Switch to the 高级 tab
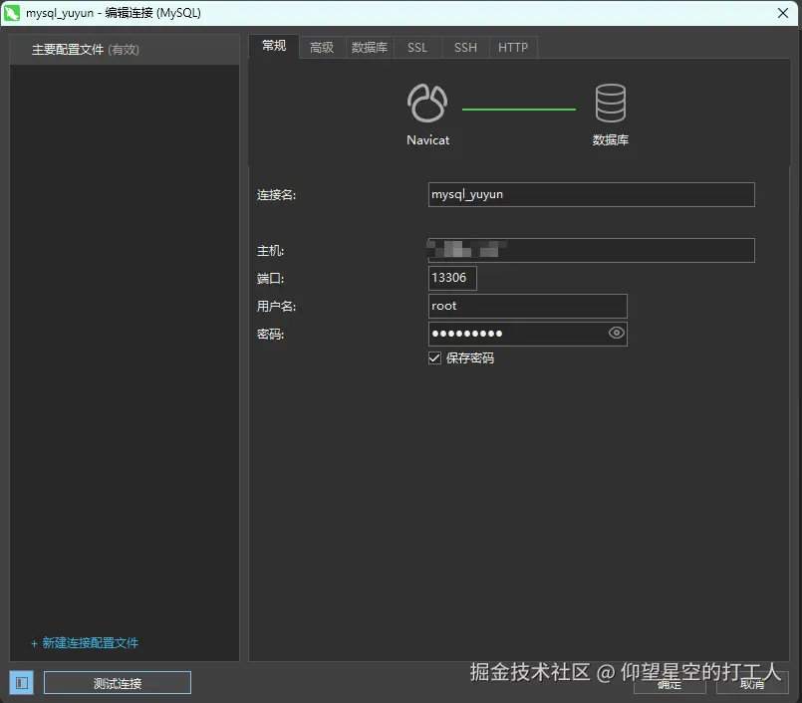This screenshot has height=703, width=802. (x=321, y=47)
